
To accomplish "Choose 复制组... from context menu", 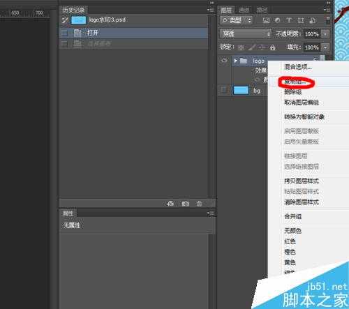I will (x=295, y=82).
